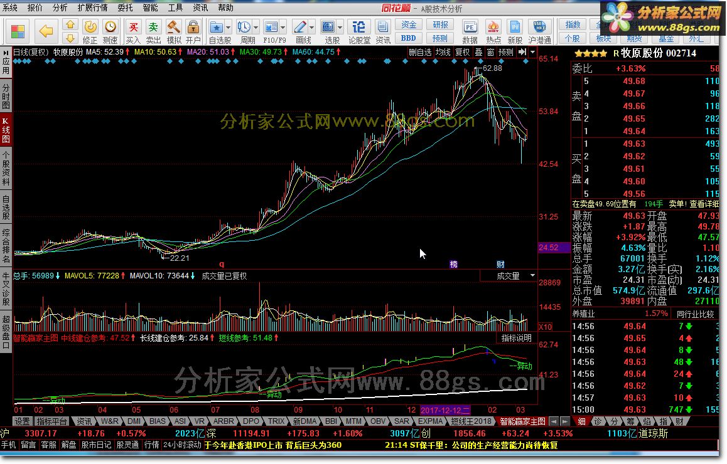Switch to the EXPMA indicator tab

[430, 421]
